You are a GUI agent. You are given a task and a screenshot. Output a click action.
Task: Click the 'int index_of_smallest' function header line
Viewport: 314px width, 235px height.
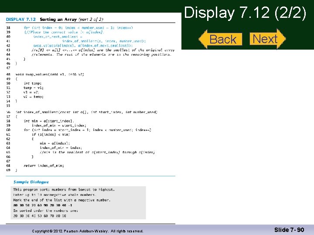pos(86,112)
